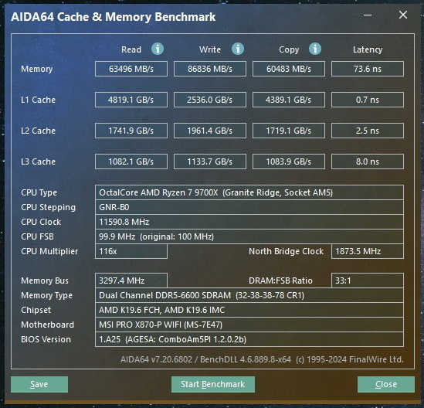Select Memory latency value 73.6 ns

(x=368, y=69)
